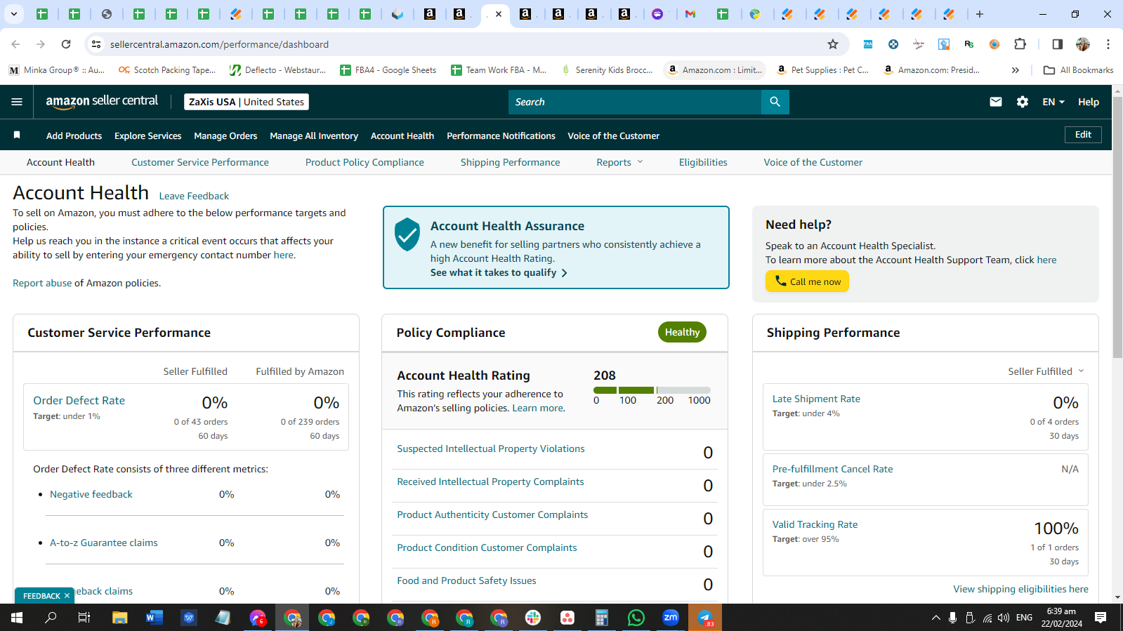Open the EN language dropdown
The image size is (1123, 631).
point(1053,102)
